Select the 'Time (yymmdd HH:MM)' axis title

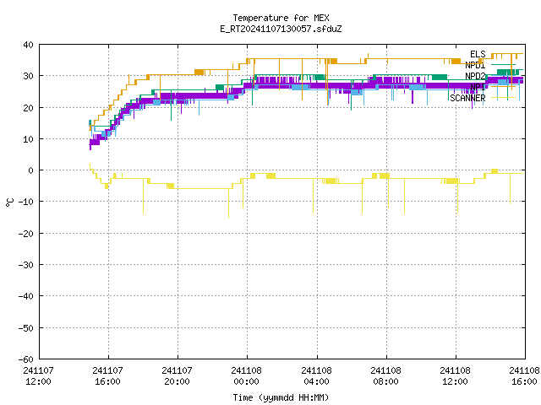tap(281, 397)
